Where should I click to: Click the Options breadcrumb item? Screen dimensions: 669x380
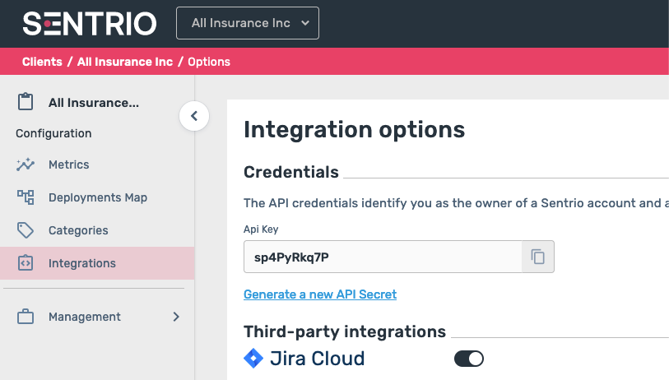[x=209, y=62]
